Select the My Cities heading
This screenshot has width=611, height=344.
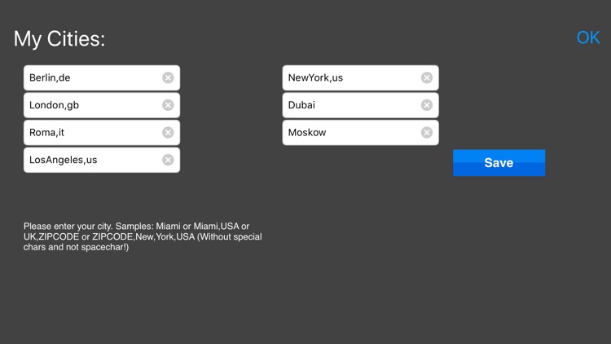click(x=59, y=39)
